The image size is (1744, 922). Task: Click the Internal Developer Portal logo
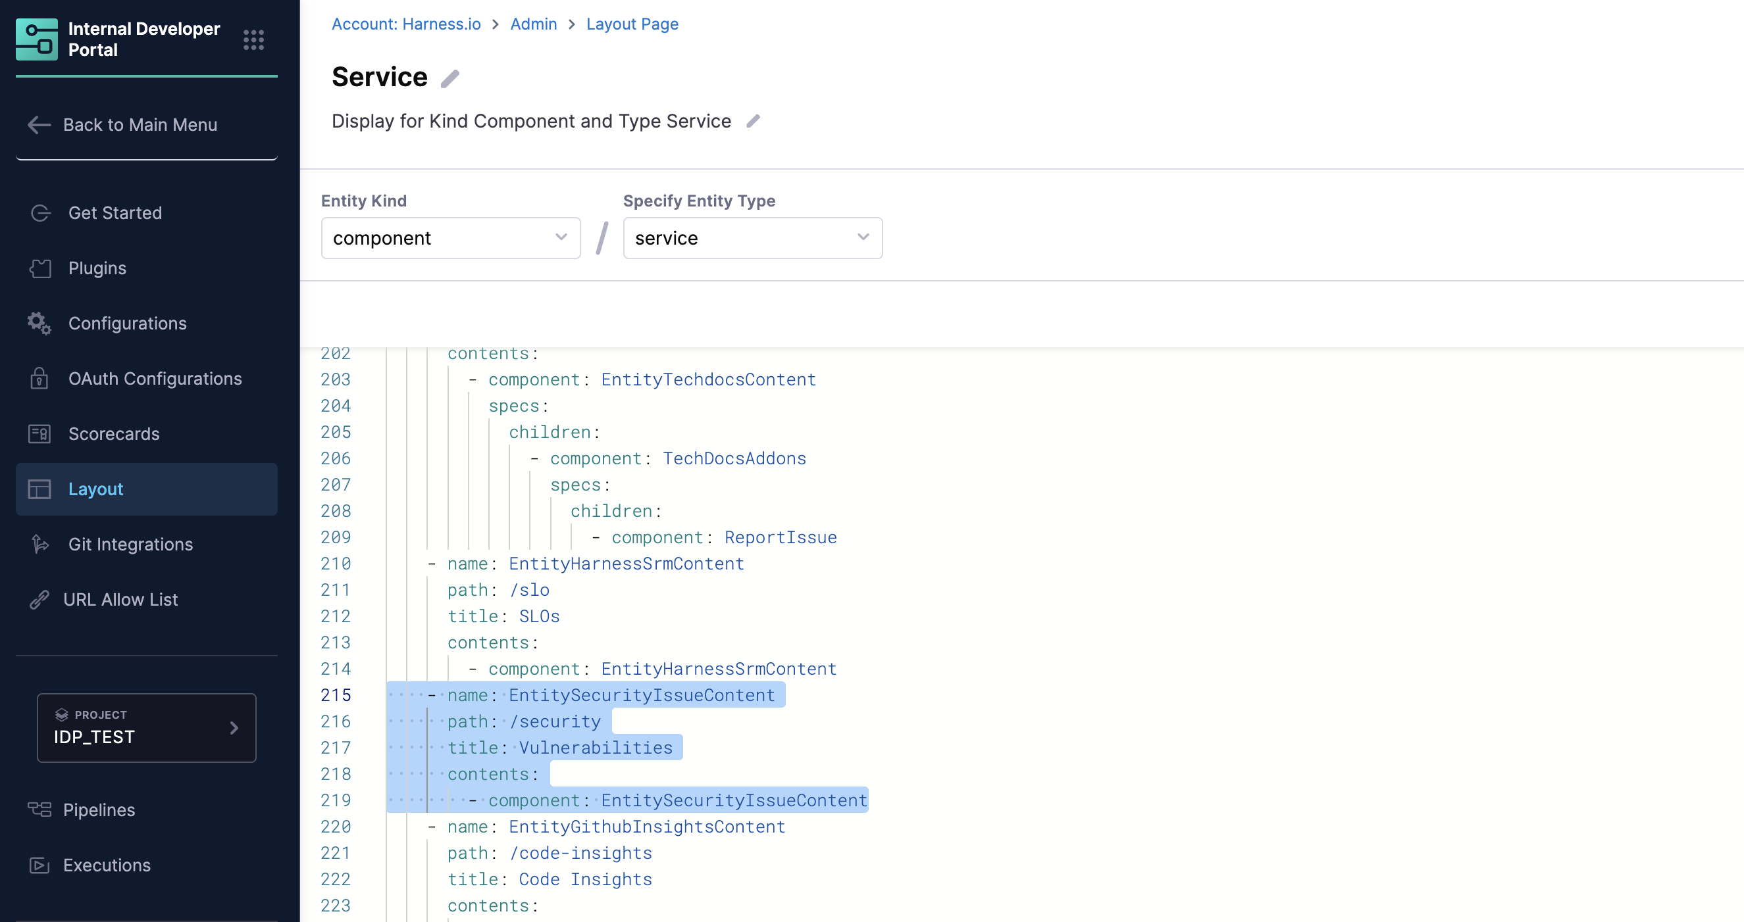point(37,39)
